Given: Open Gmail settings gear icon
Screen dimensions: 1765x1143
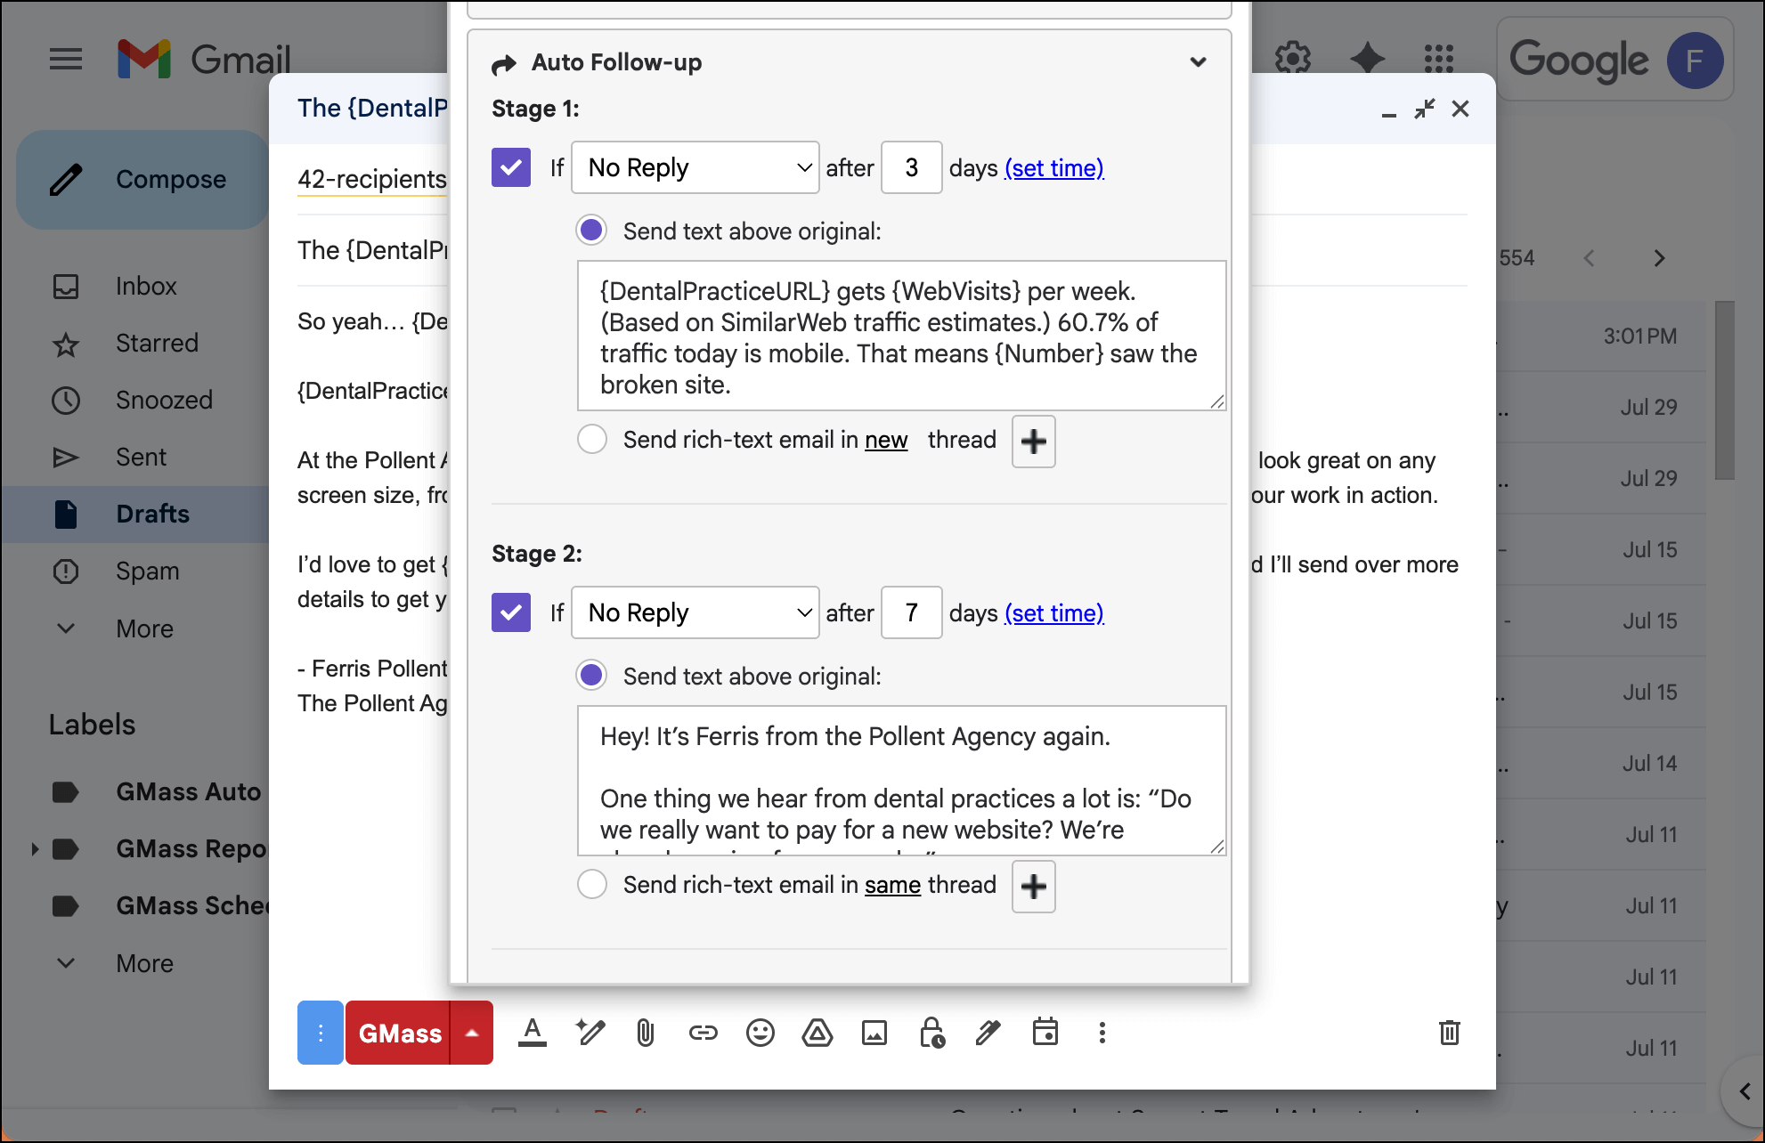Looking at the screenshot, I should pos(1292,59).
